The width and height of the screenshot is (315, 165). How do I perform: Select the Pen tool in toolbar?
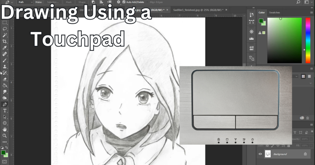(5, 104)
